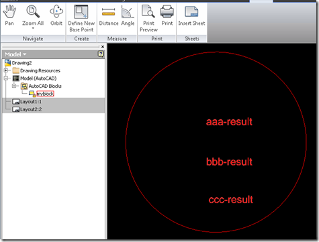
Task: Click the Layout1:1 sheet icon
Action: (x=15, y=102)
